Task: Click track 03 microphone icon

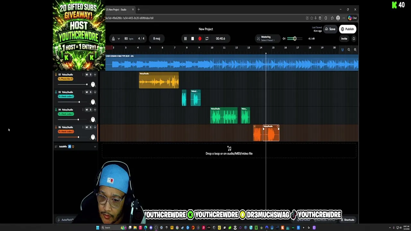Action: pos(56,92)
